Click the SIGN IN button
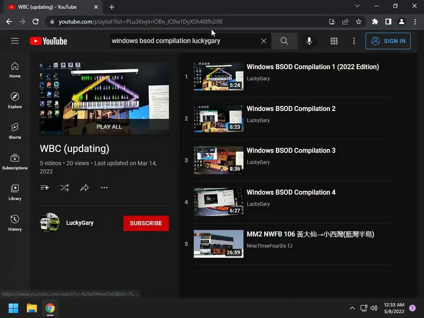This screenshot has width=424, height=318. [388, 41]
